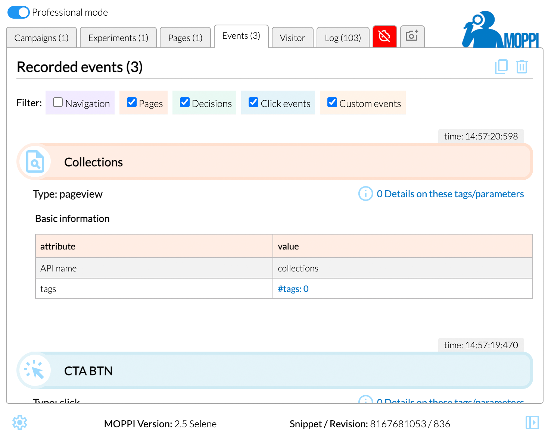Click the info icon beside tag details

pos(365,194)
